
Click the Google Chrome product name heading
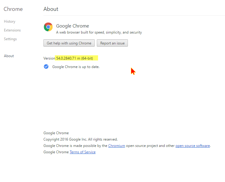coord(72,26)
